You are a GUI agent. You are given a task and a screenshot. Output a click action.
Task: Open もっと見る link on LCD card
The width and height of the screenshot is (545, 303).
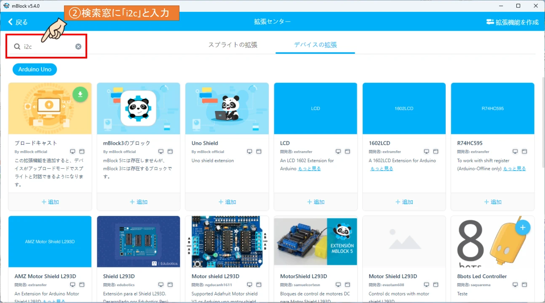point(310,168)
